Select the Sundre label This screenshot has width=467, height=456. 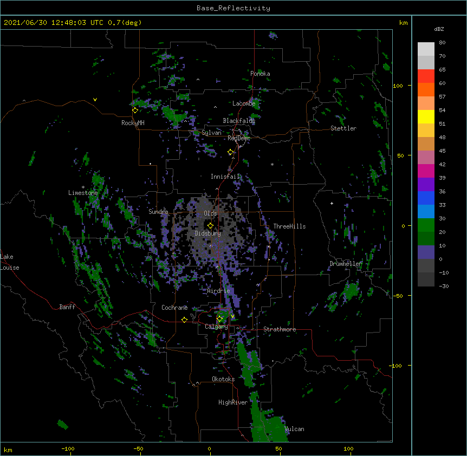tap(158, 212)
